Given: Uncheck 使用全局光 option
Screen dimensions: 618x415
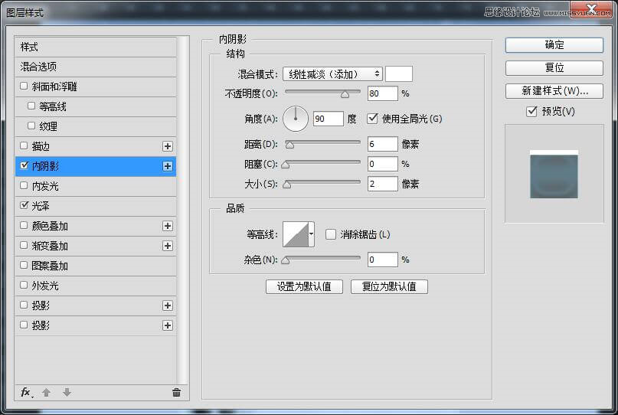Looking at the screenshot, I should (x=373, y=119).
